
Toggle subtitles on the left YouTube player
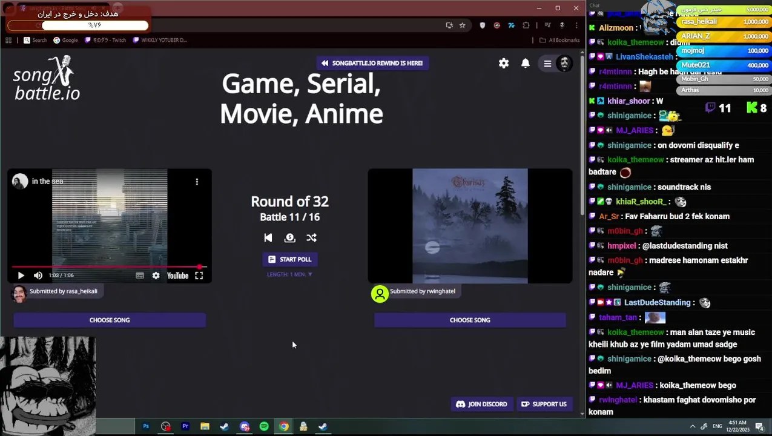tap(140, 276)
